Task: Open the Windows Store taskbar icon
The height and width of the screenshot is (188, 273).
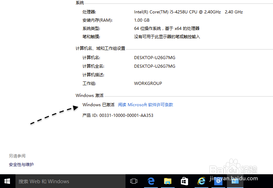Action: [184, 181]
